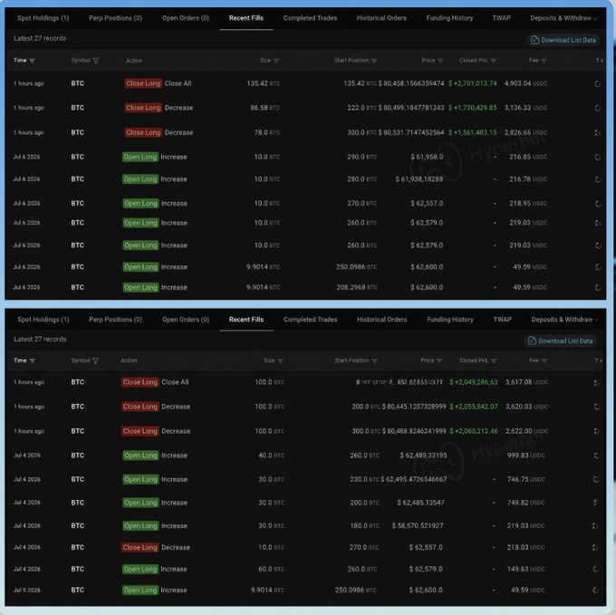
Task: Open Tx link for top panel $62,557.0 Open Long row
Action: tap(597, 204)
